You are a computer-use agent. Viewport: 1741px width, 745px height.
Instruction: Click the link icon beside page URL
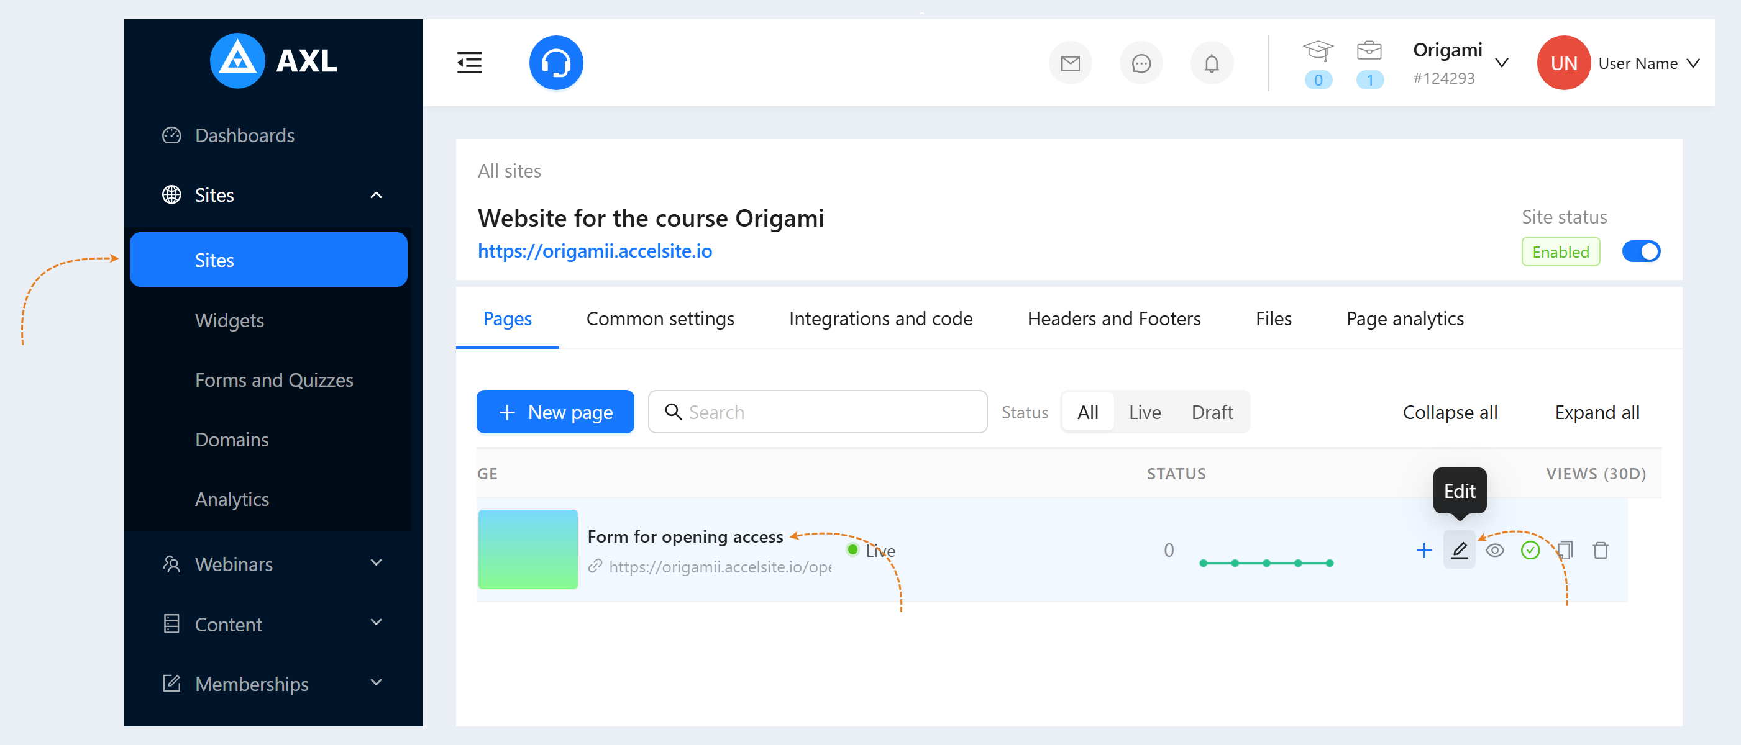[x=595, y=566]
